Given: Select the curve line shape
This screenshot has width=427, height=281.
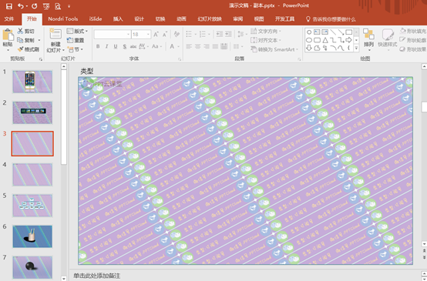Looking at the screenshot, I should (341, 49).
